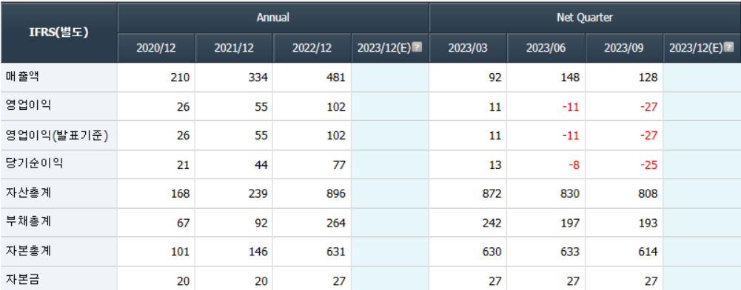Click 영업이익(발표기준) value 55 for 2021/12
This screenshot has height=290, width=741.
click(x=262, y=136)
